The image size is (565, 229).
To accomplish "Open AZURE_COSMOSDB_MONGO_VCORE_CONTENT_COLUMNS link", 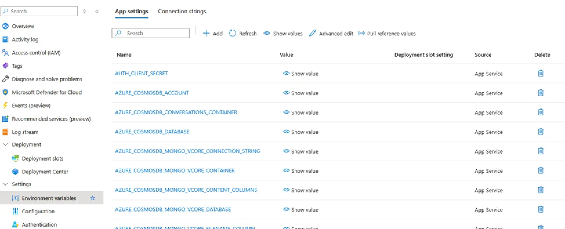I will [186, 190].
